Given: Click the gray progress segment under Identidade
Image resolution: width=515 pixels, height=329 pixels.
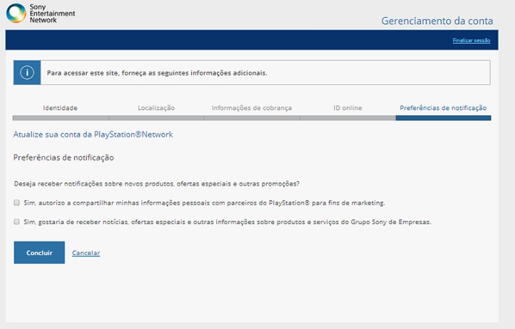Looking at the screenshot, I should 60,117.
